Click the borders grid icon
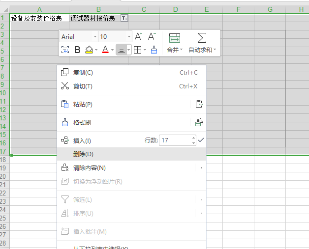This screenshot has height=249, width=309. click(137, 50)
